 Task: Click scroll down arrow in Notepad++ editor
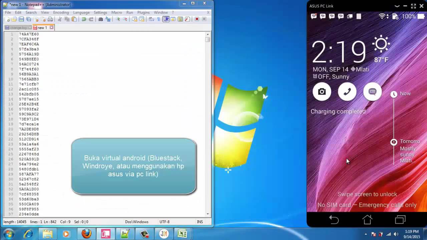pos(208,214)
